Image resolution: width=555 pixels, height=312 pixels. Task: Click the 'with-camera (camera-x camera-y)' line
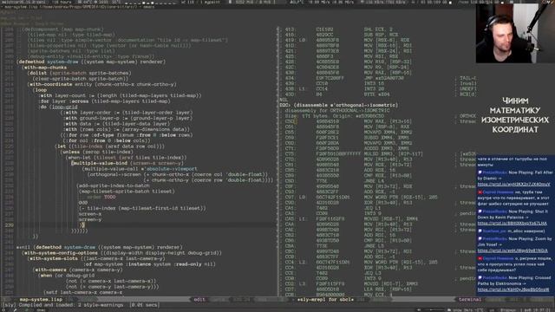[78, 270]
